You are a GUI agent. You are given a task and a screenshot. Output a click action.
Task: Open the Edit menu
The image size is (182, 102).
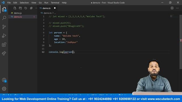pyautogui.click(x=15, y=3)
